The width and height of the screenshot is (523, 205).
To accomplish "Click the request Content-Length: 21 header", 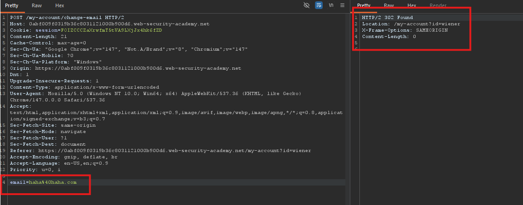I will point(39,37).
